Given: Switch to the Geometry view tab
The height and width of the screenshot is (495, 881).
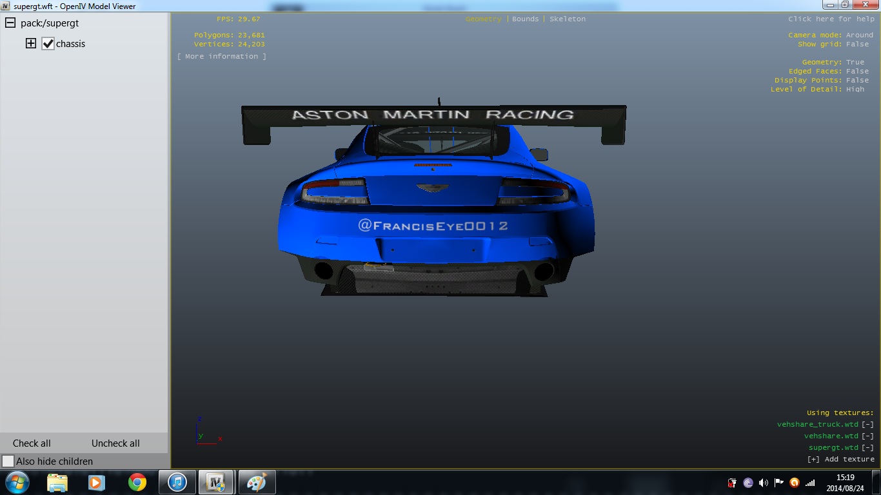Looking at the screenshot, I should tap(484, 19).
